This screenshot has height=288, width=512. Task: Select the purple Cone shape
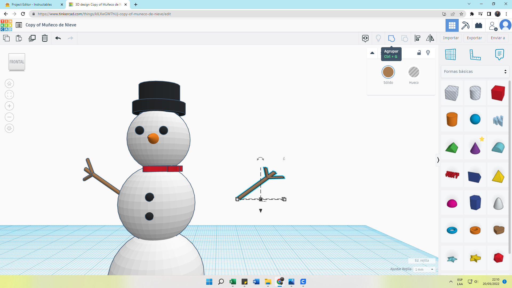click(x=475, y=148)
